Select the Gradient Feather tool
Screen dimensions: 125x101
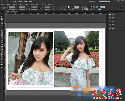[2, 47]
